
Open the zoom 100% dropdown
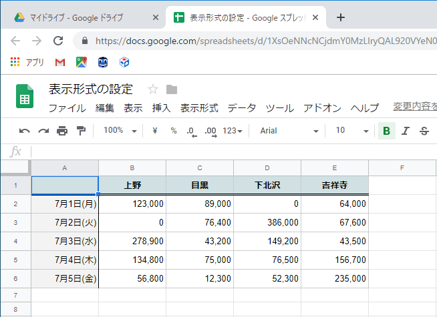(120, 131)
